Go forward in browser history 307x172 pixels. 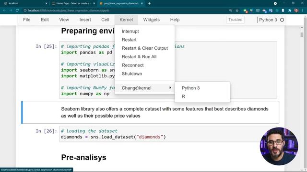tap(11, 11)
